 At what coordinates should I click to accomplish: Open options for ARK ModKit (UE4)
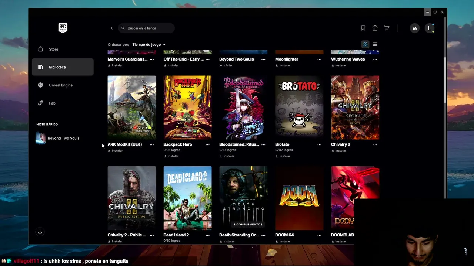pyautogui.click(x=152, y=144)
